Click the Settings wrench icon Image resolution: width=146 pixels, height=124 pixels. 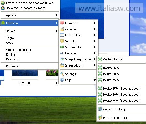[62, 74]
